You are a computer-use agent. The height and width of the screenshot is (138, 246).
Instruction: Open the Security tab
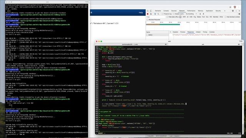click(x=218, y=11)
